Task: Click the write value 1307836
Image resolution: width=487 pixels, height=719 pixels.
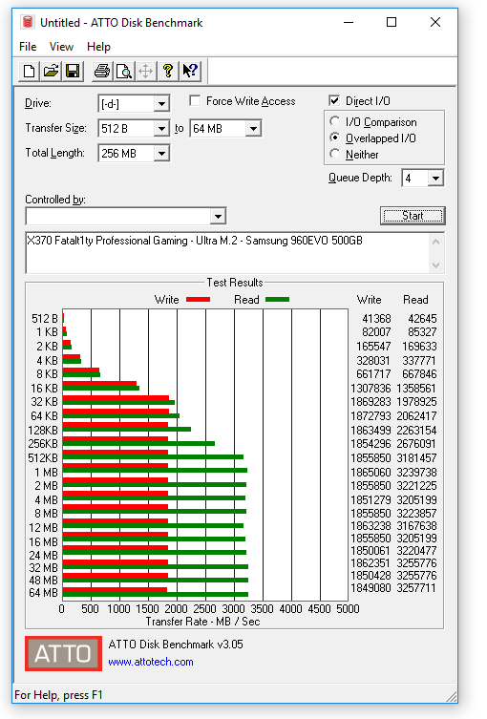Action: click(371, 388)
